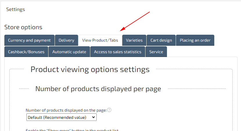Viewport: 241px width, 131px height.
Task: Open the Delivery tab
Action: (x=66, y=40)
